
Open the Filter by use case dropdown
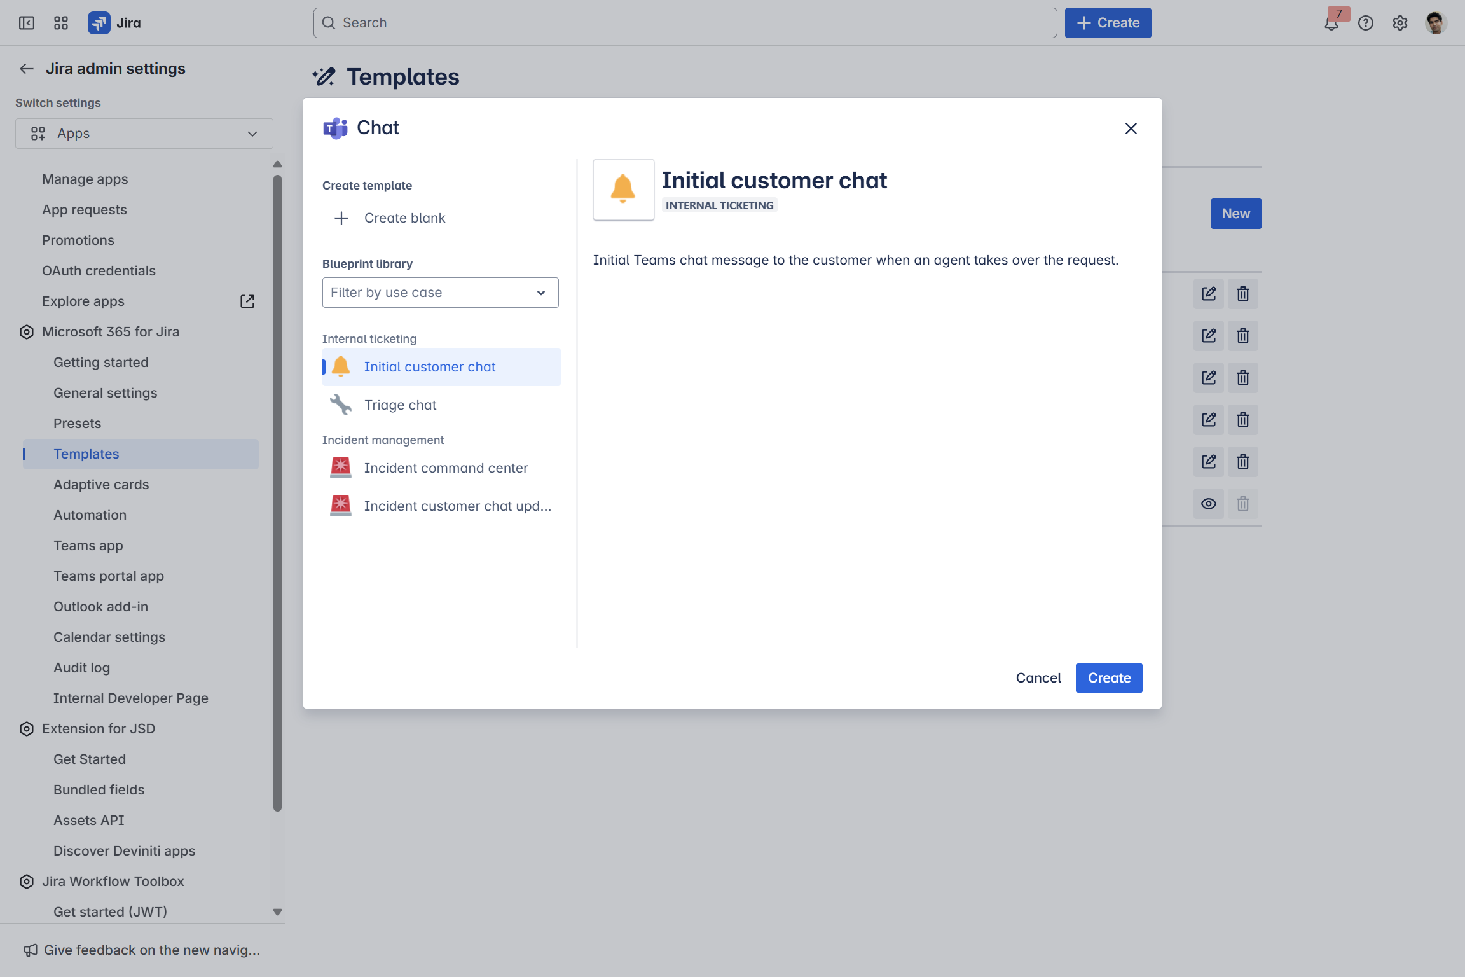pos(440,293)
